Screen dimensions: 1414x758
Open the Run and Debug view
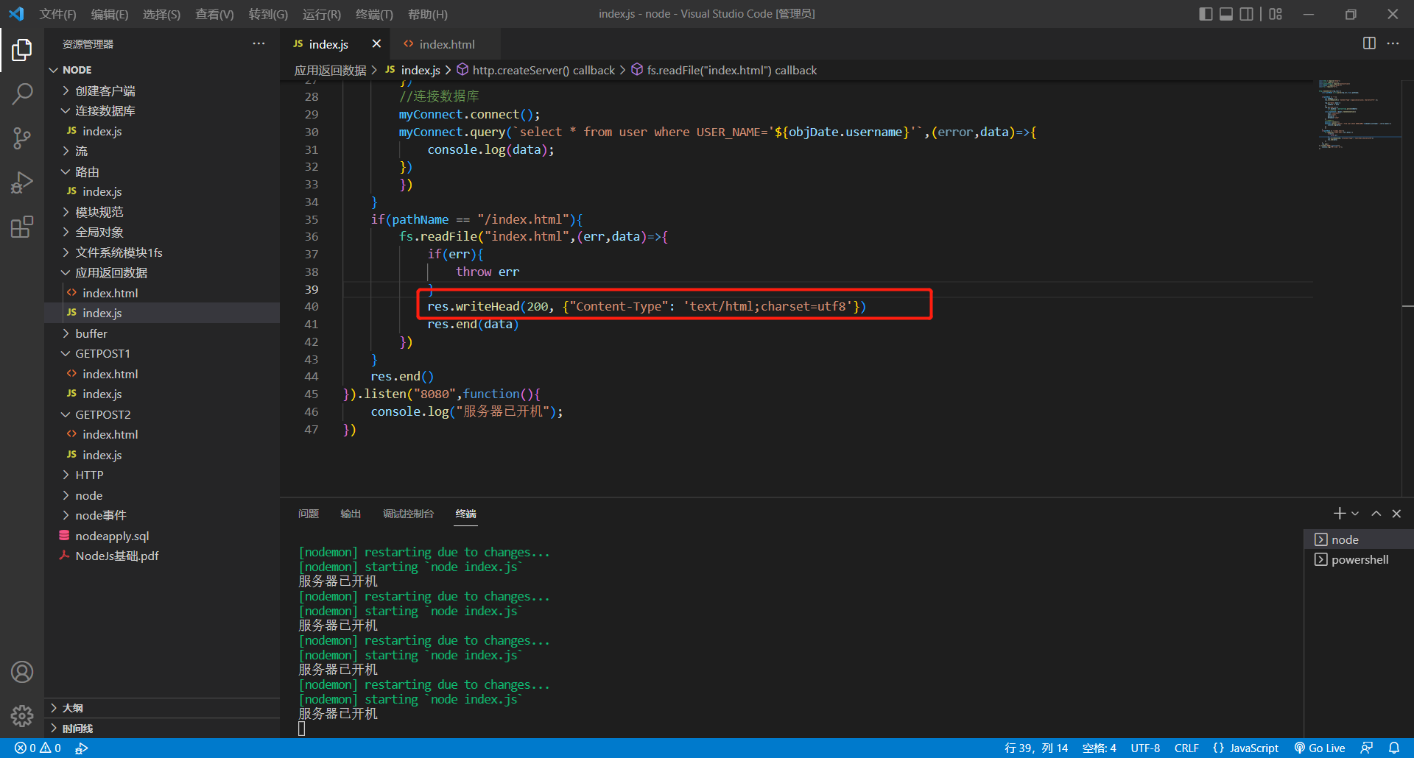22,183
